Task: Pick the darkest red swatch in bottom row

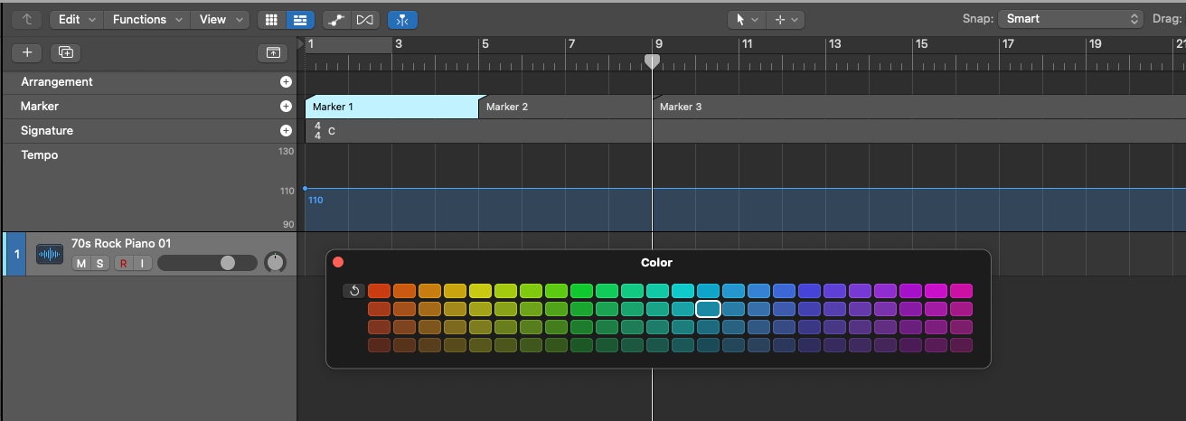Action: point(379,345)
